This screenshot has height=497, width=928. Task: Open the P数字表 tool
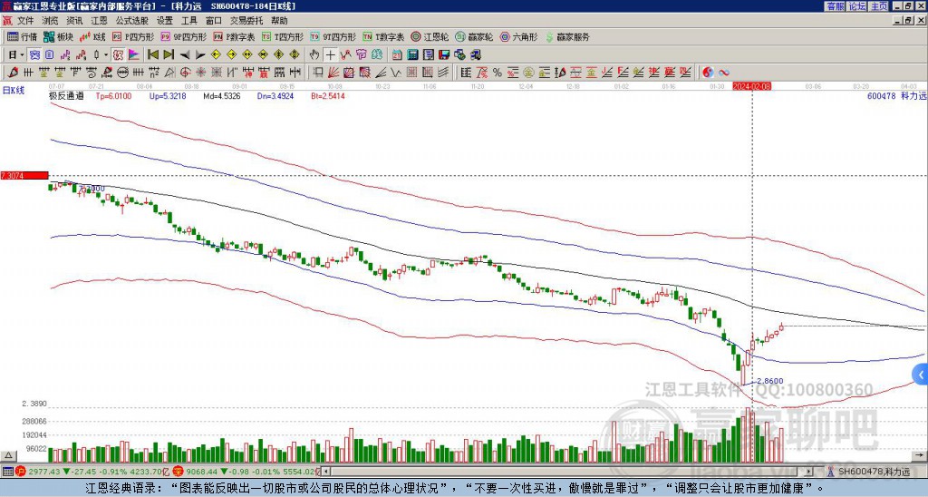pos(235,36)
